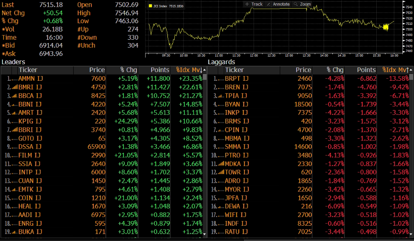This screenshot has width=414, height=241.
Task: Select the KPIG IJ ticker
Action: [30, 121]
